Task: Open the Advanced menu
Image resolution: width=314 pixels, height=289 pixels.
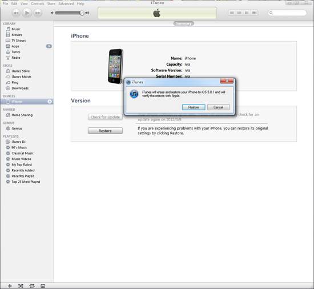Action: coord(66,3)
